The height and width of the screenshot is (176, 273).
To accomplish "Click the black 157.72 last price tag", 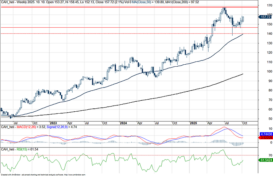I will (x=265, y=17).
